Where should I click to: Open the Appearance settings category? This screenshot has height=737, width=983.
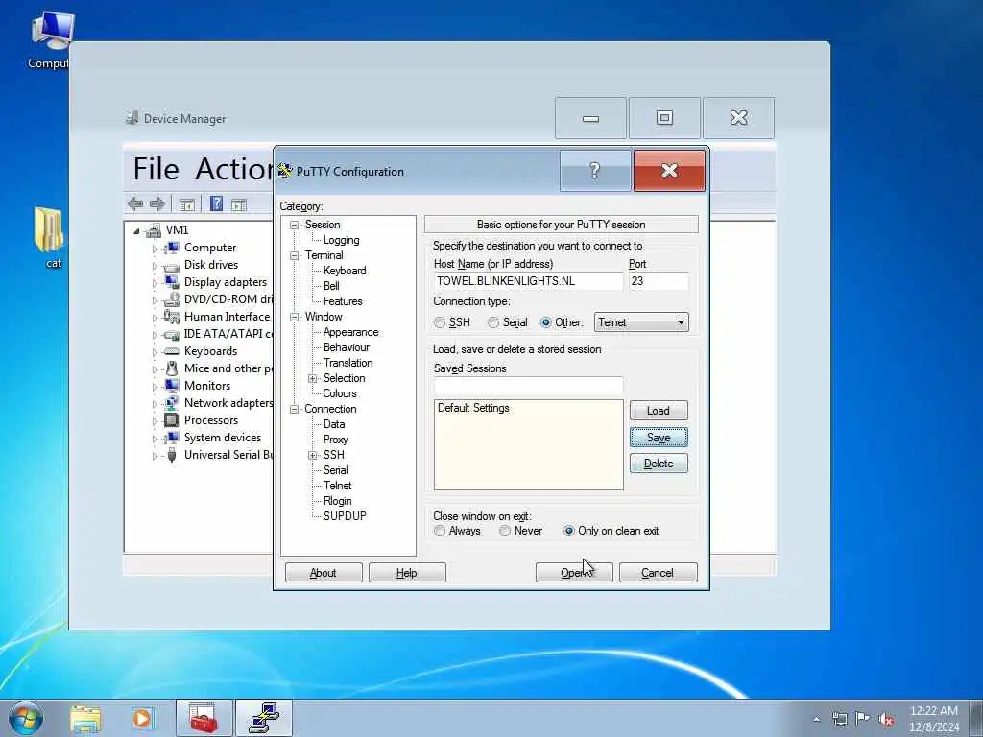point(350,332)
